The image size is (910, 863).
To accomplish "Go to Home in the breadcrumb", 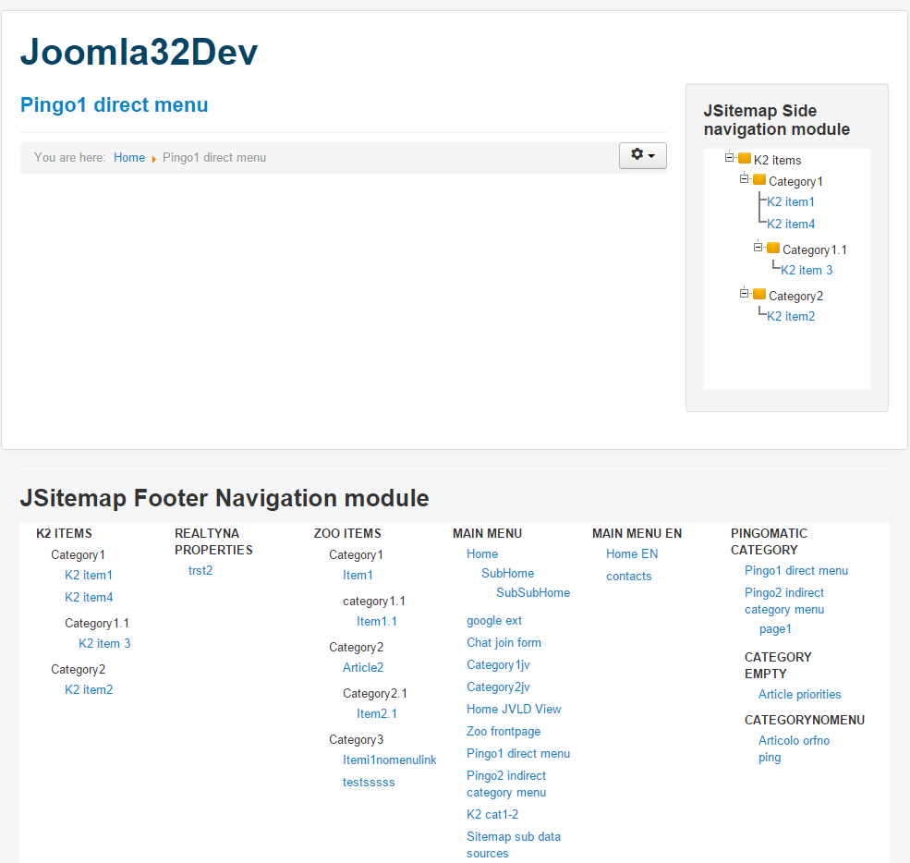I will click(129, 158).
